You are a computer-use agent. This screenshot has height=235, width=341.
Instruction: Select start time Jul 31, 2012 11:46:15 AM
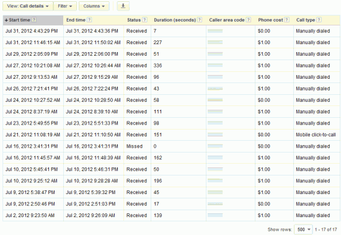pos(33,42)
